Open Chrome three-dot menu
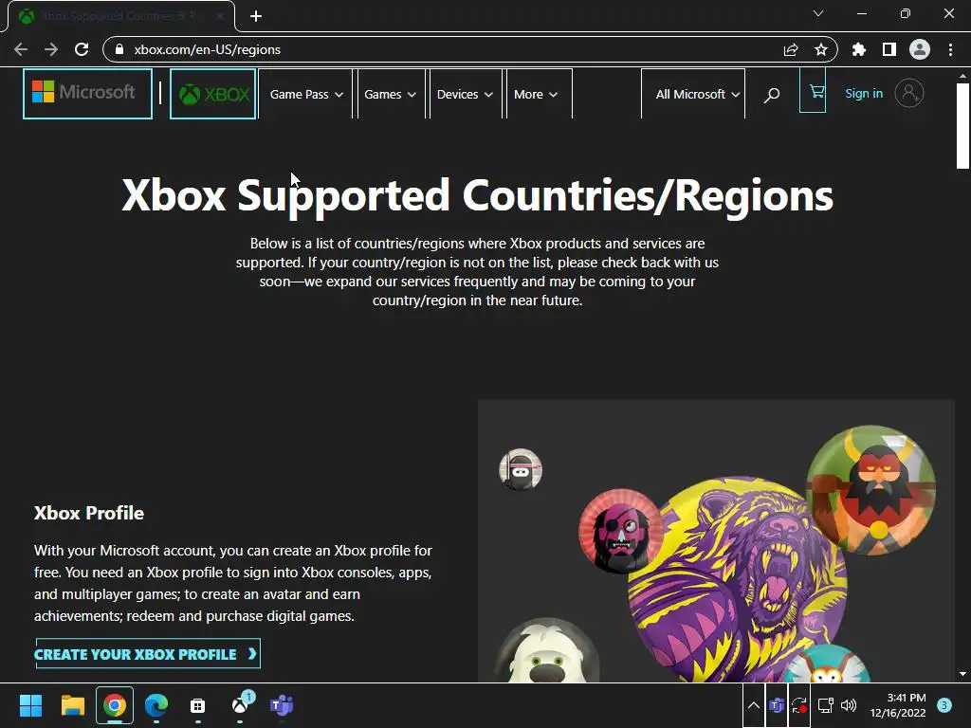 point(950,49)
